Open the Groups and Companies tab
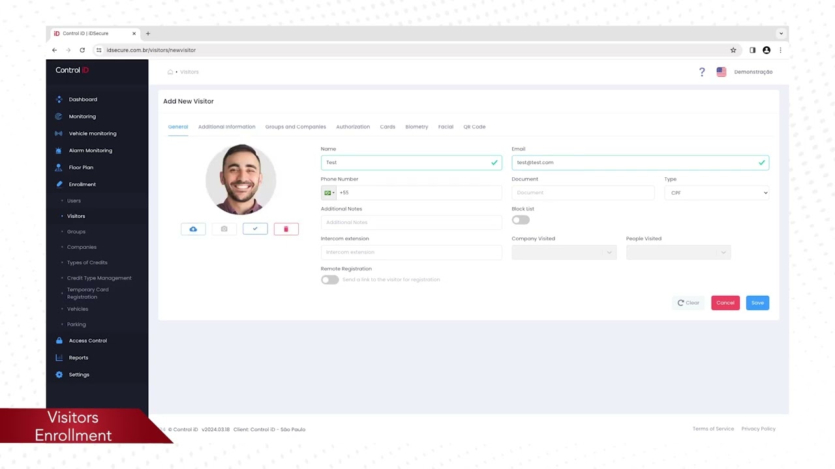This screenshot has width=835, height=469. pyautogui.click(x=296, y=127)
